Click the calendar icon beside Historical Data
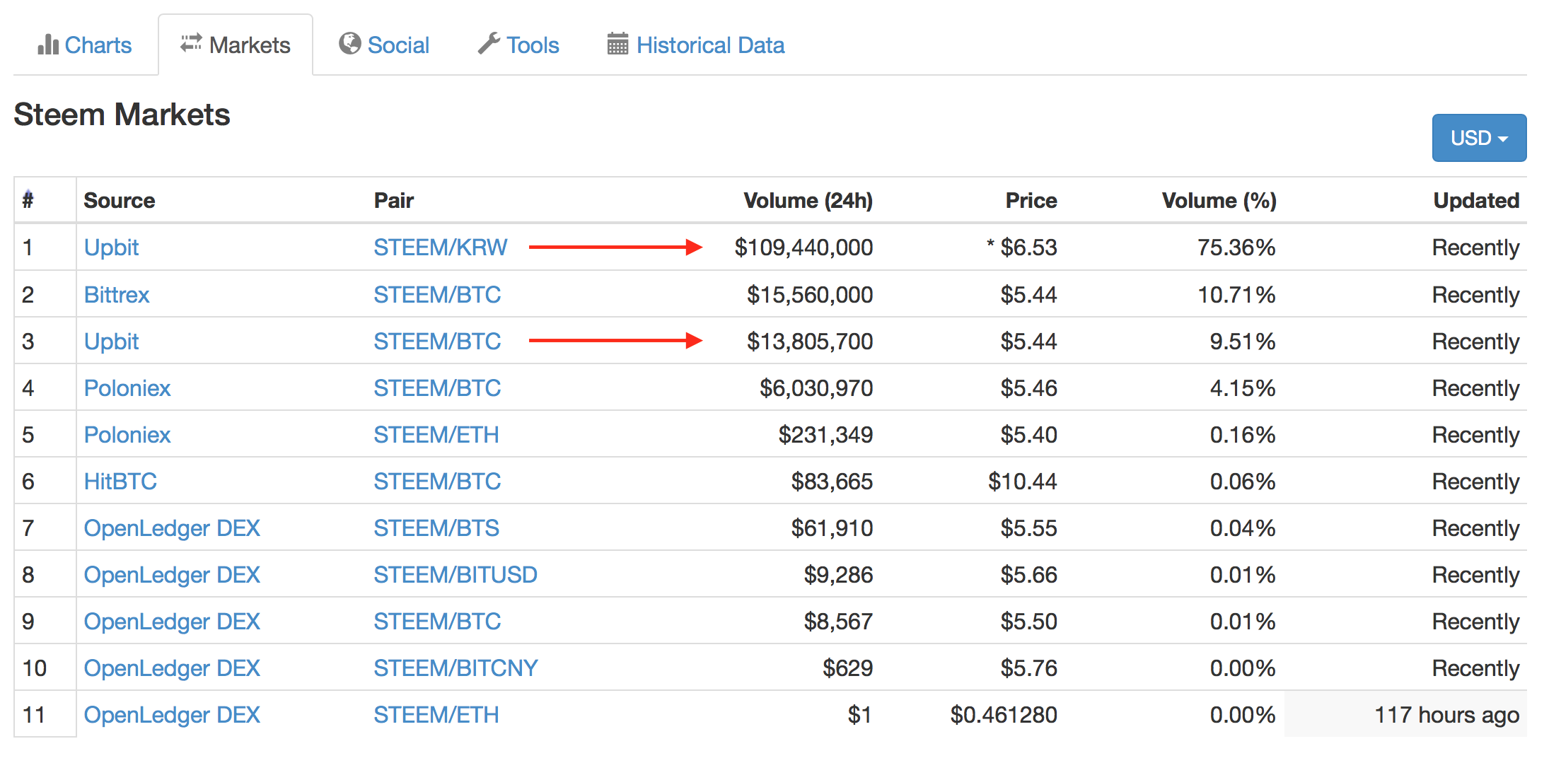This screenshot has height=763, width=1561. (617, 44)
